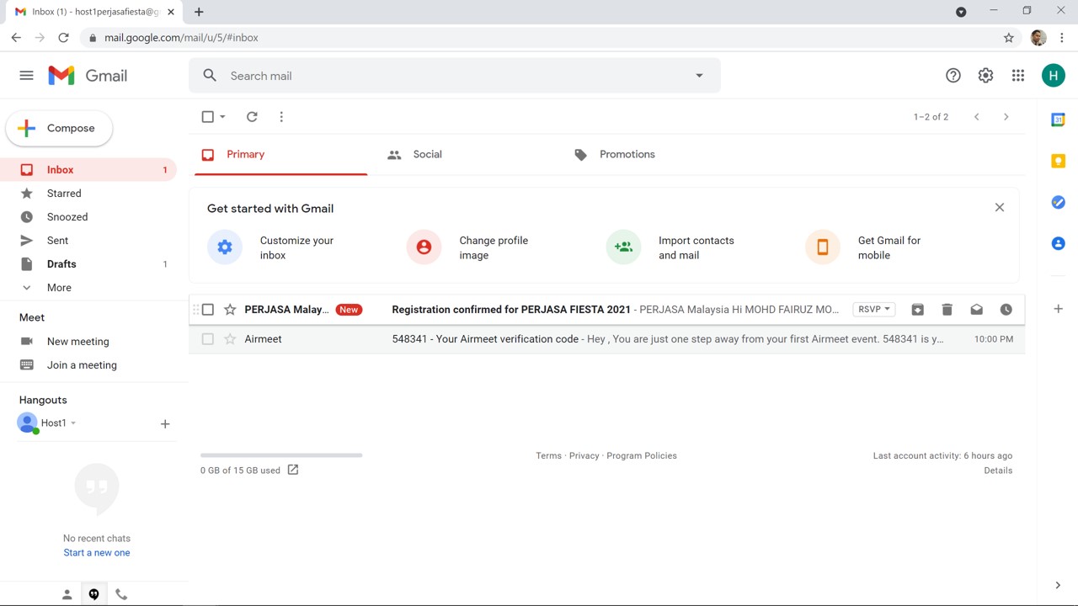This screenshot has height=606, width=1078.
Task: Reload the browser page
Action: tap(63, 38)
